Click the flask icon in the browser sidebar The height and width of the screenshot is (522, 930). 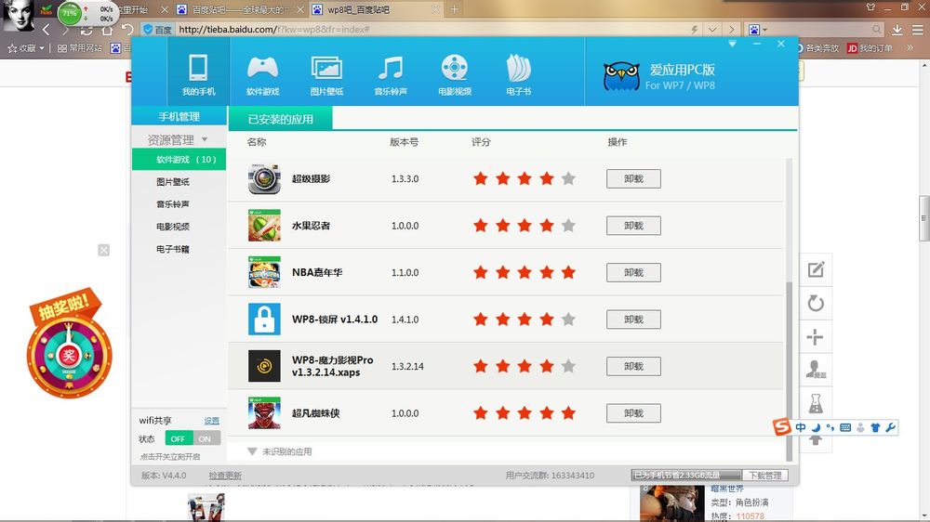point(816,403)
